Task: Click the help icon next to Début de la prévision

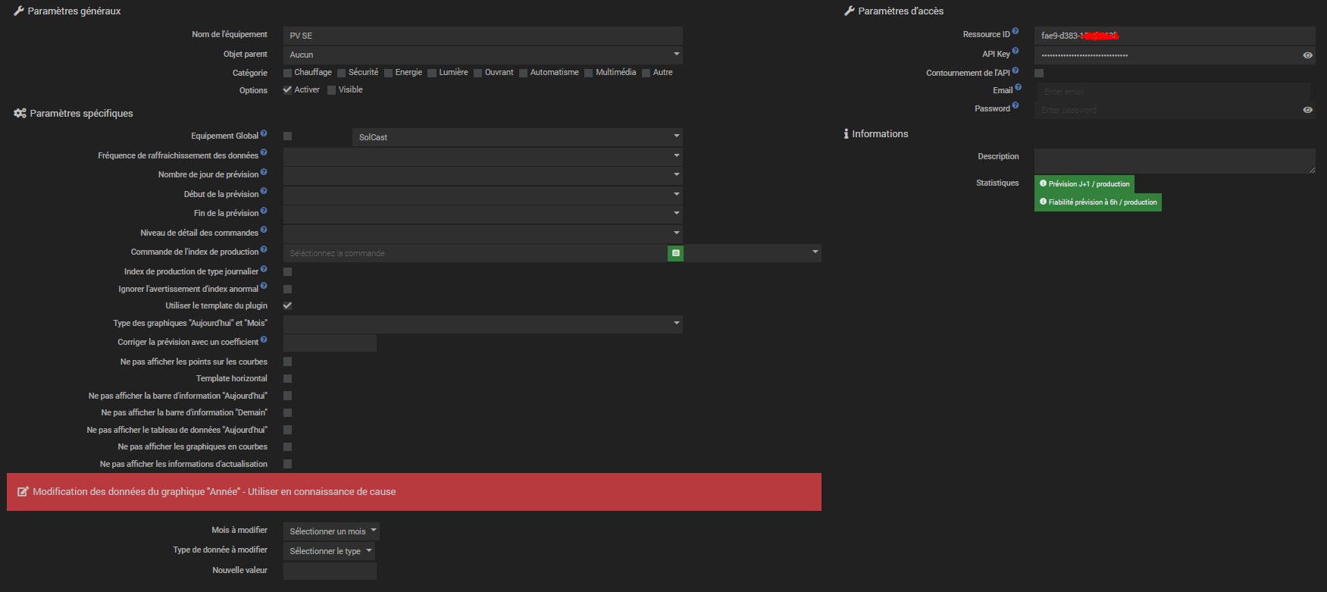Action: tap(264, 191)
